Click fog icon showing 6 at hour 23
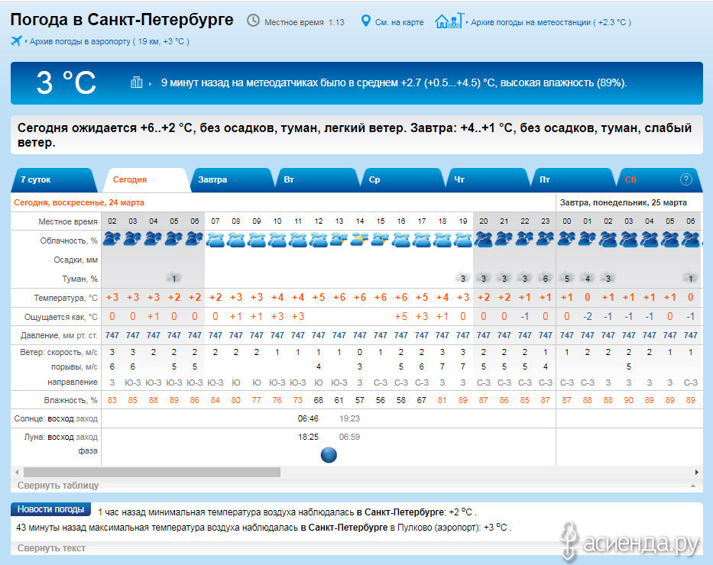 pos(545,279)
